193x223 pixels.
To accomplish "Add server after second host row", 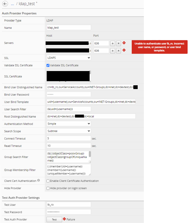I will (113, 51).
